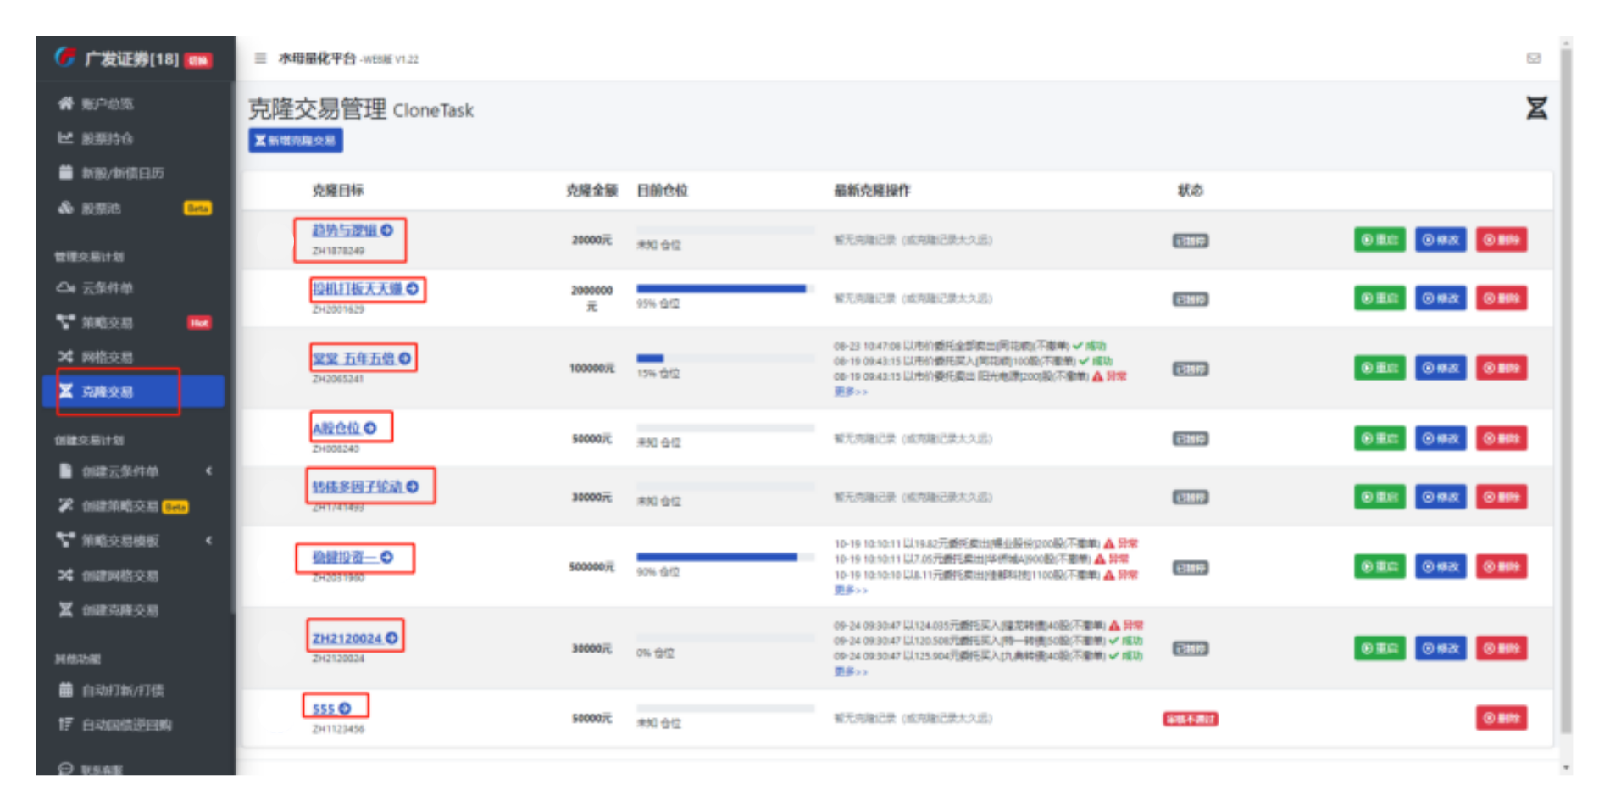The width and height of the screenshot is (1610, 812).
Task: Click the arrow icon beside 555 link
Action: tap(345, 709)
